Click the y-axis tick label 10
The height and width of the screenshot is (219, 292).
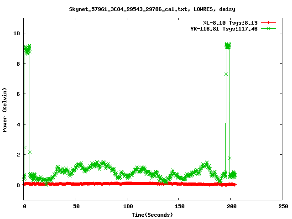tap(16, 33)
